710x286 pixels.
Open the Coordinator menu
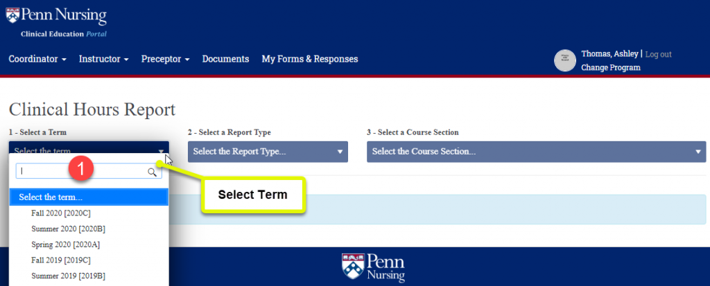pos(37,60)
